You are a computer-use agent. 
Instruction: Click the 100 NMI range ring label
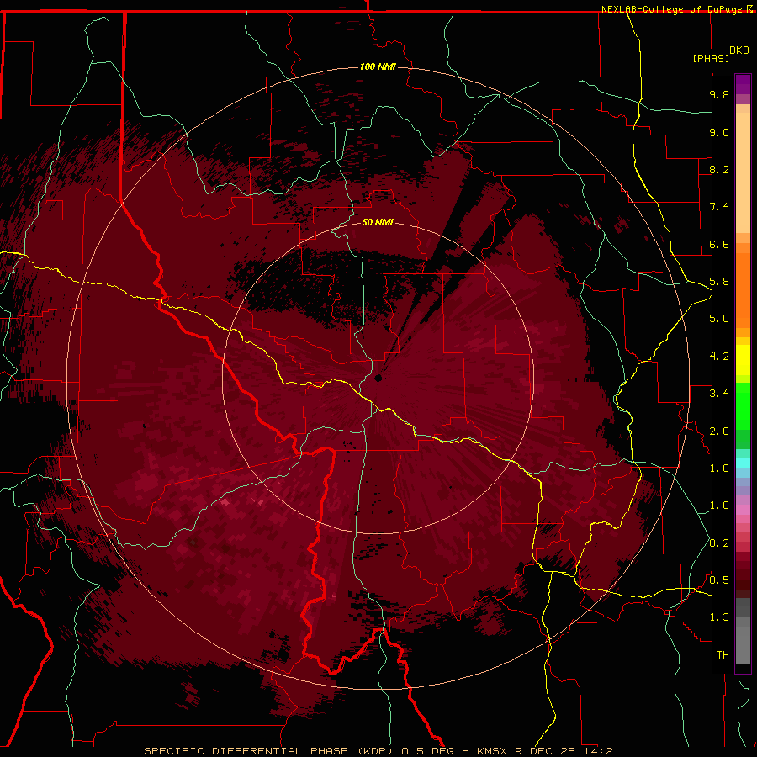point(378,66)
